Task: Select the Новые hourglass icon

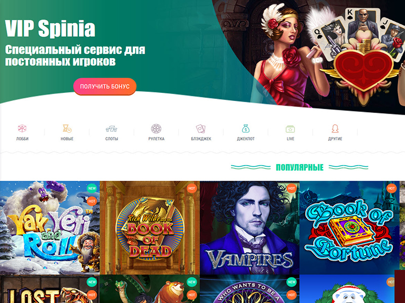Action: (67, 128)
